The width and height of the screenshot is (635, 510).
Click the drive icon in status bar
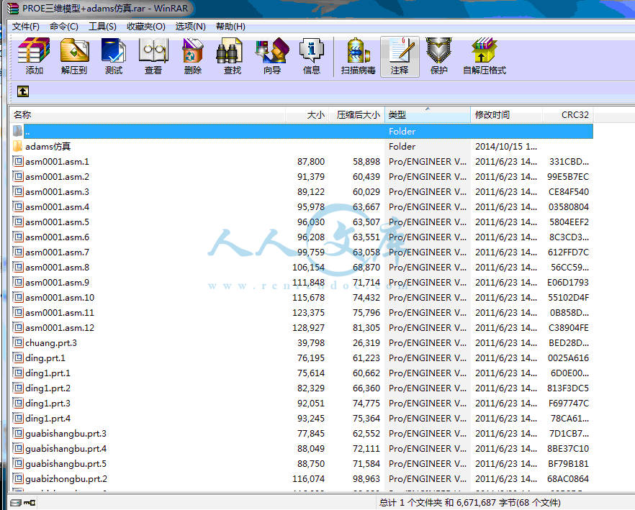click(x=15, y=503)
